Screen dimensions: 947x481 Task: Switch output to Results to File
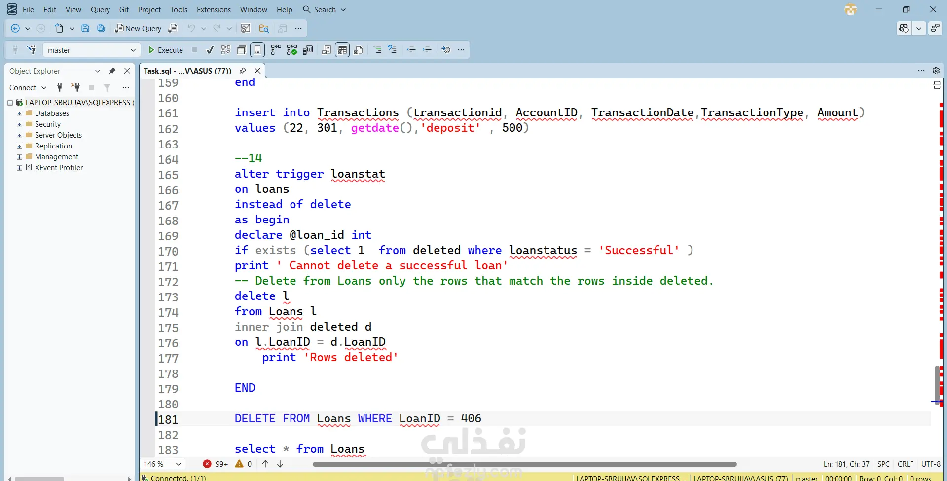pyautogui.click(x=359, y=50)
